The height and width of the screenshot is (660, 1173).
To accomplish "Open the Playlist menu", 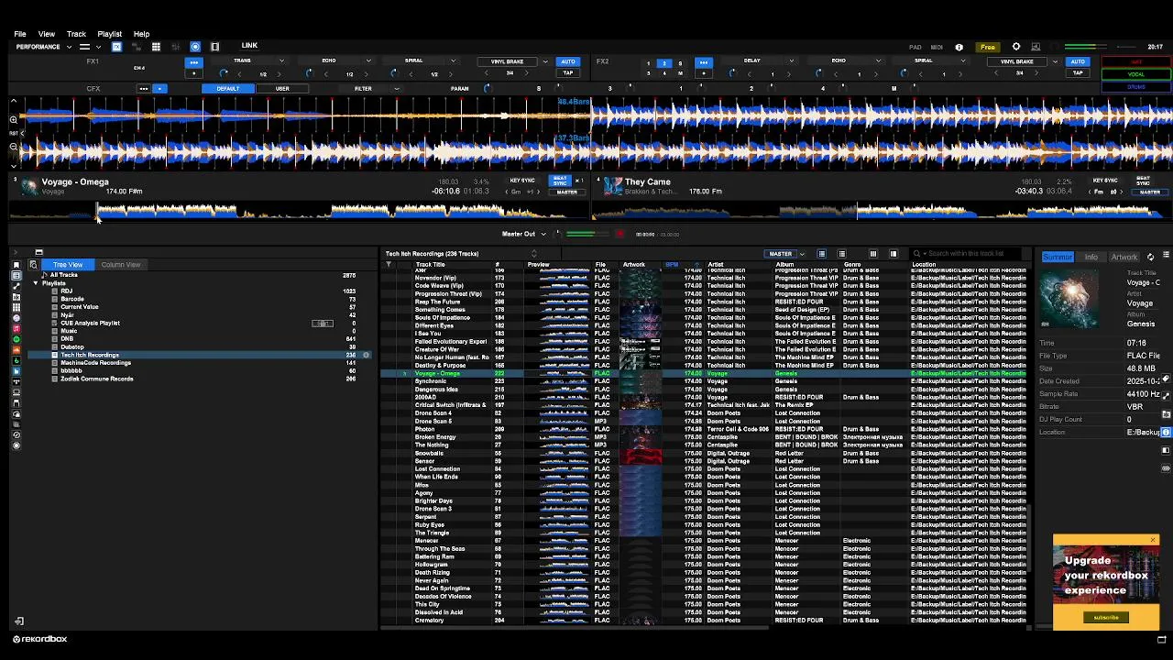I will click(x=109, y=34).
